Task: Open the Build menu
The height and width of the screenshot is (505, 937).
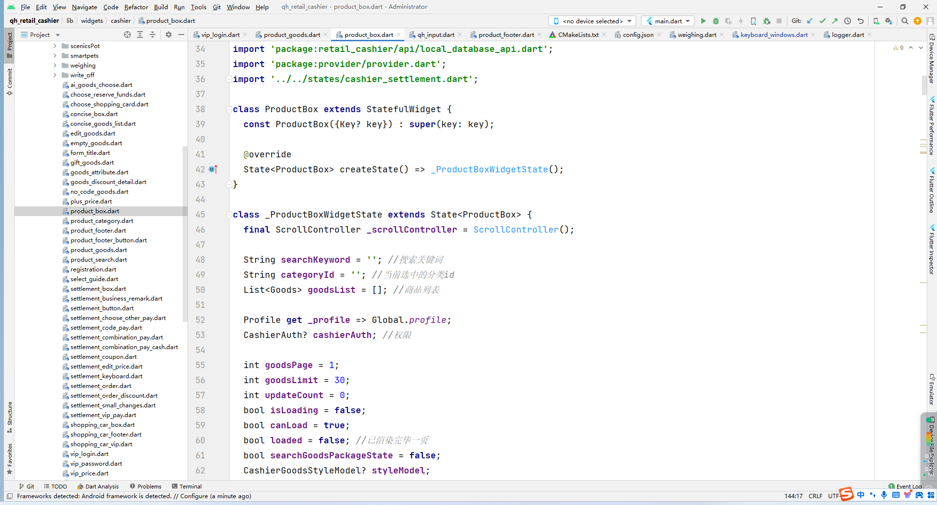Action: tap(161, 7)
